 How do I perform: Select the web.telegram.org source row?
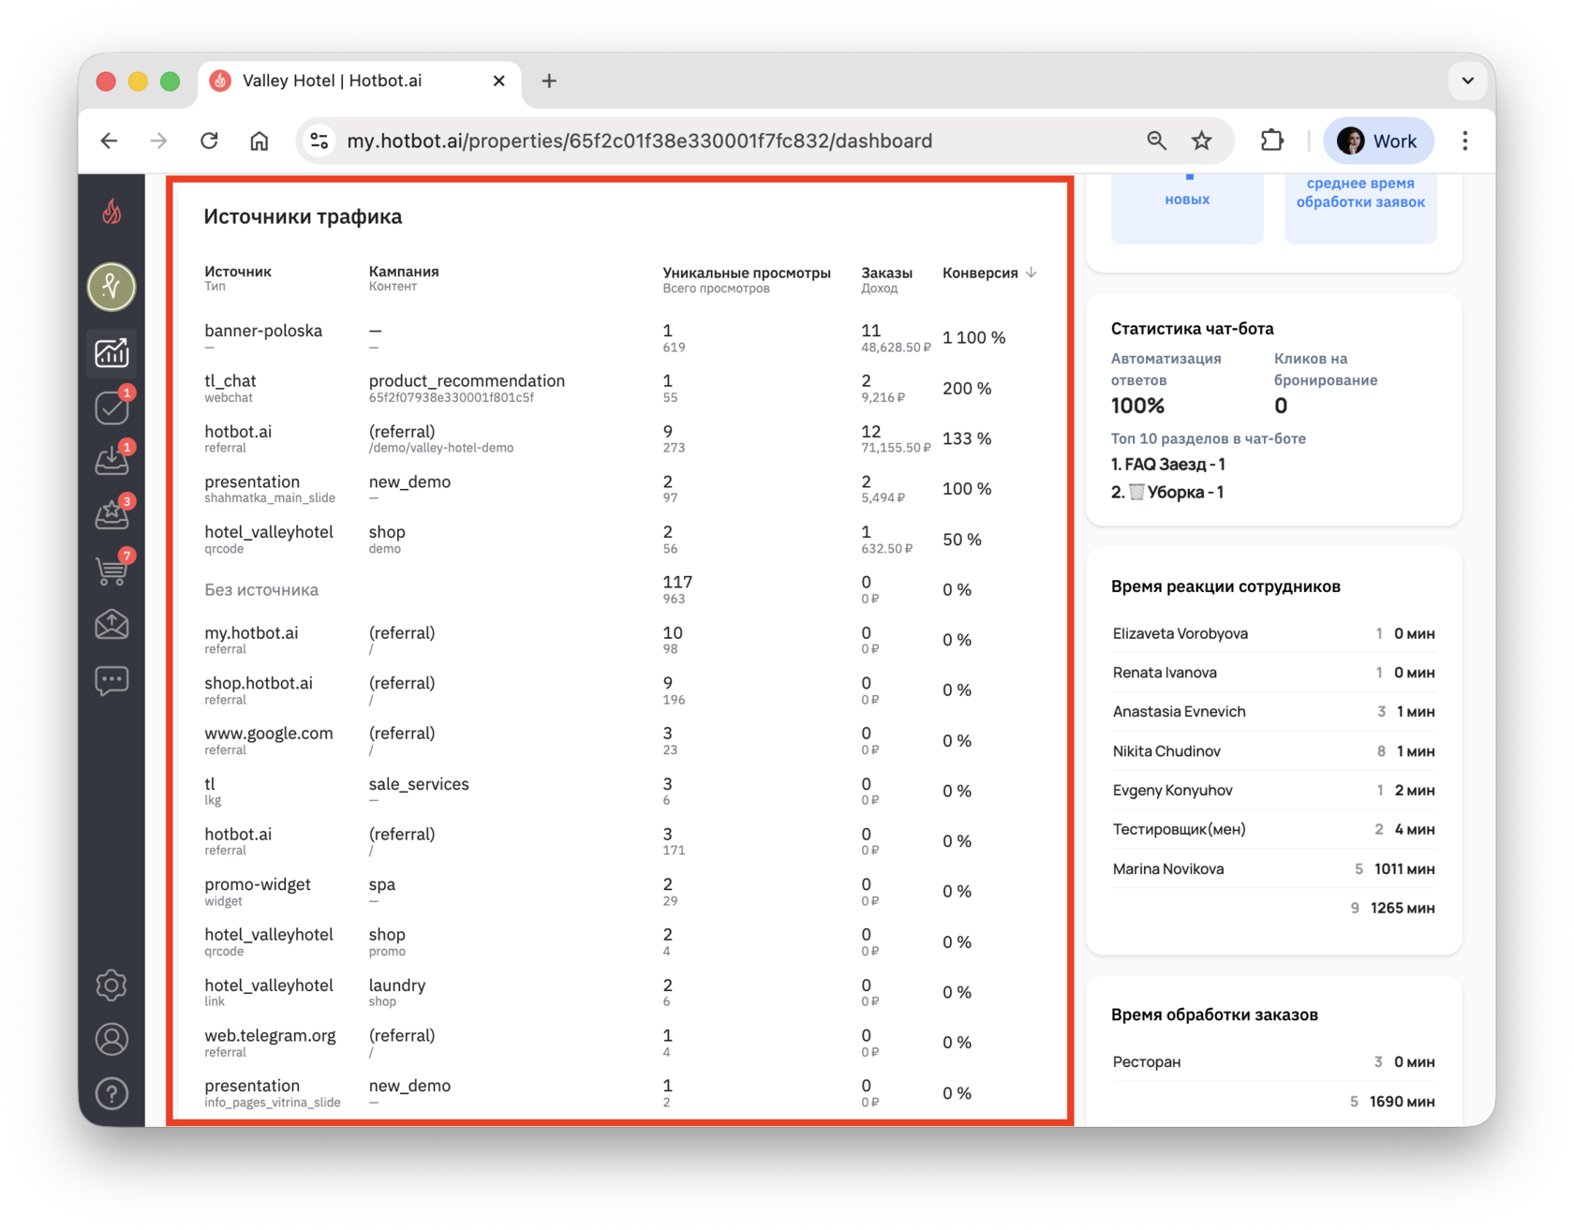618,1043
